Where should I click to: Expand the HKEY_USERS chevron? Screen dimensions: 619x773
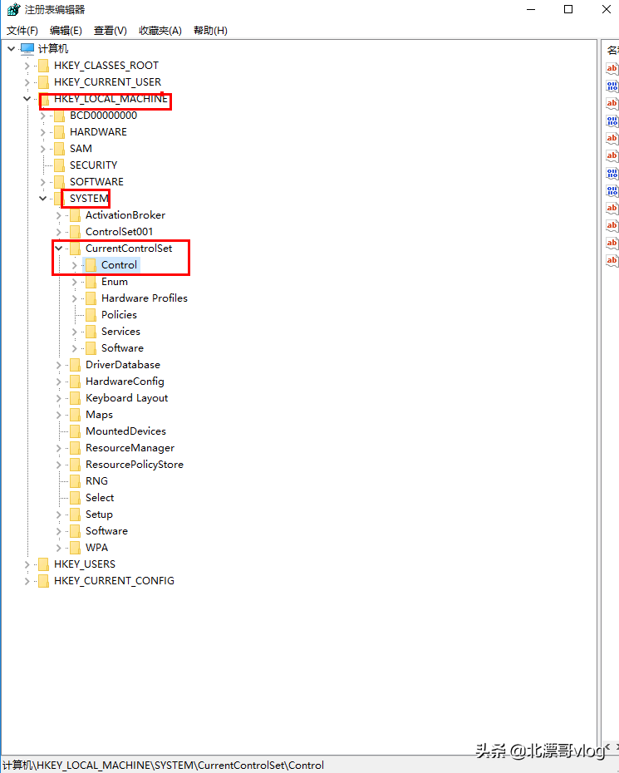27,564
